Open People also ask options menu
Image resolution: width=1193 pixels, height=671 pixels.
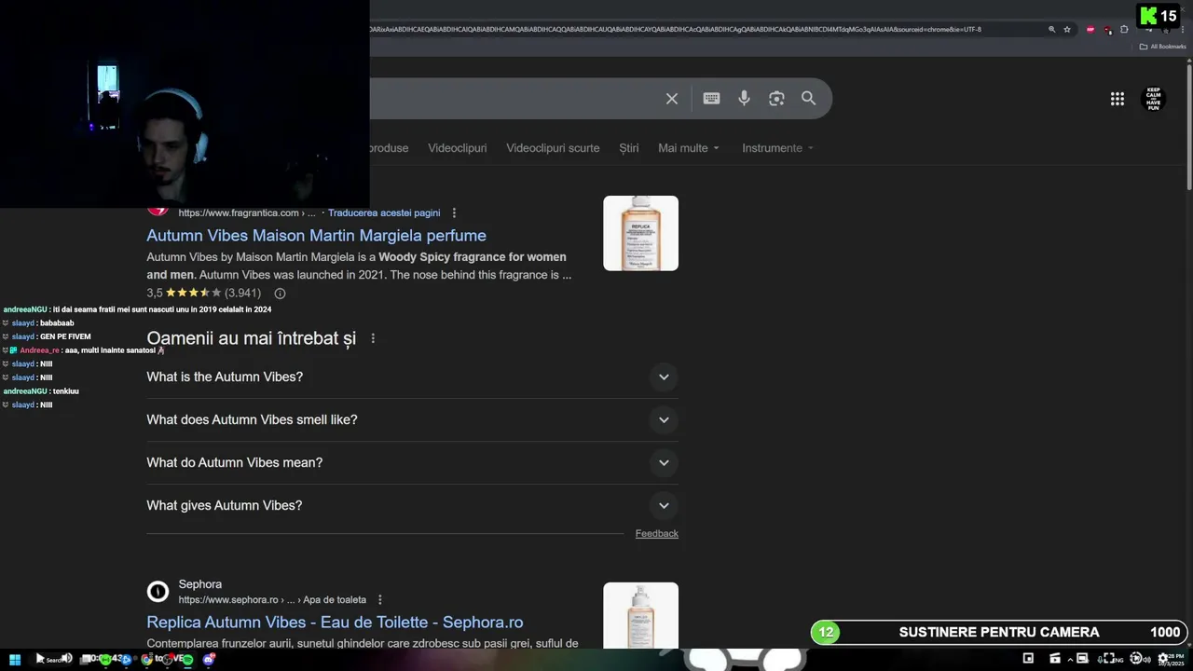click(x=373, y=338)
